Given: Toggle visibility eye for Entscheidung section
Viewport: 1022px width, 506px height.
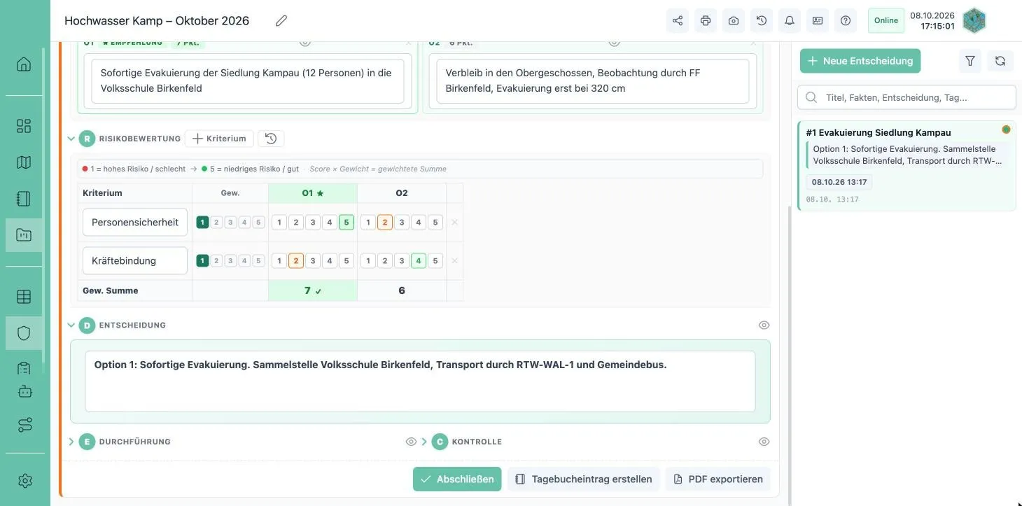Looking at the screenshot, I should pos(764,325).
